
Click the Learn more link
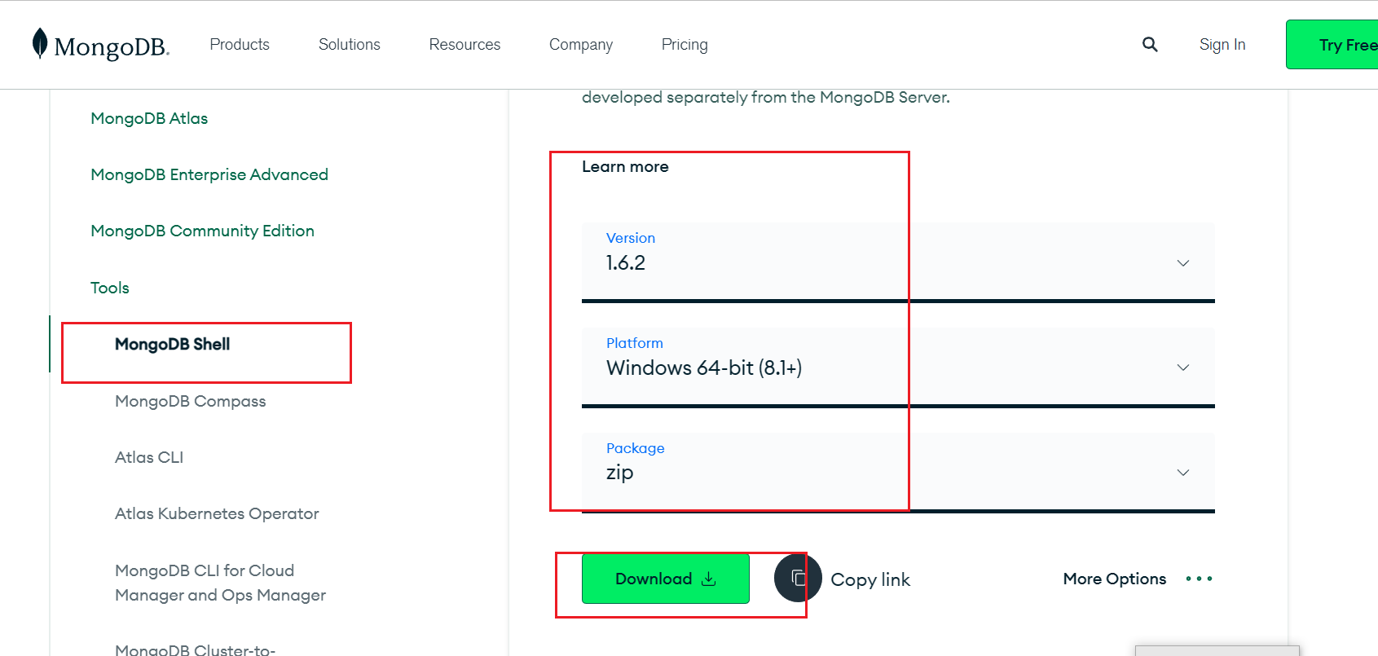[625, 166]
